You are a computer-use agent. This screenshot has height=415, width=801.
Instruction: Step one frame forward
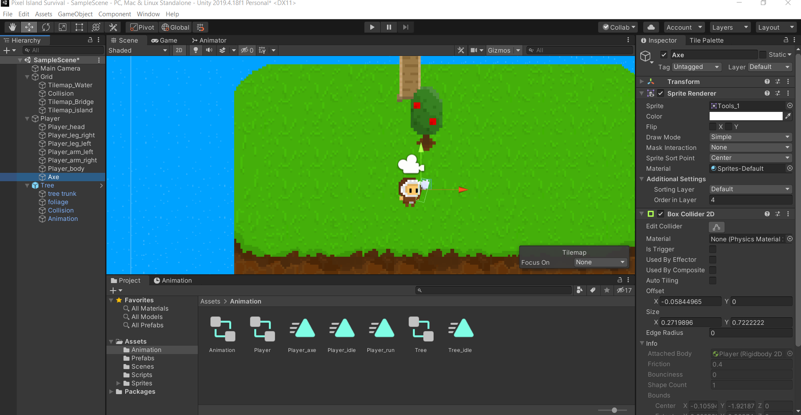[x=405, y=27]
